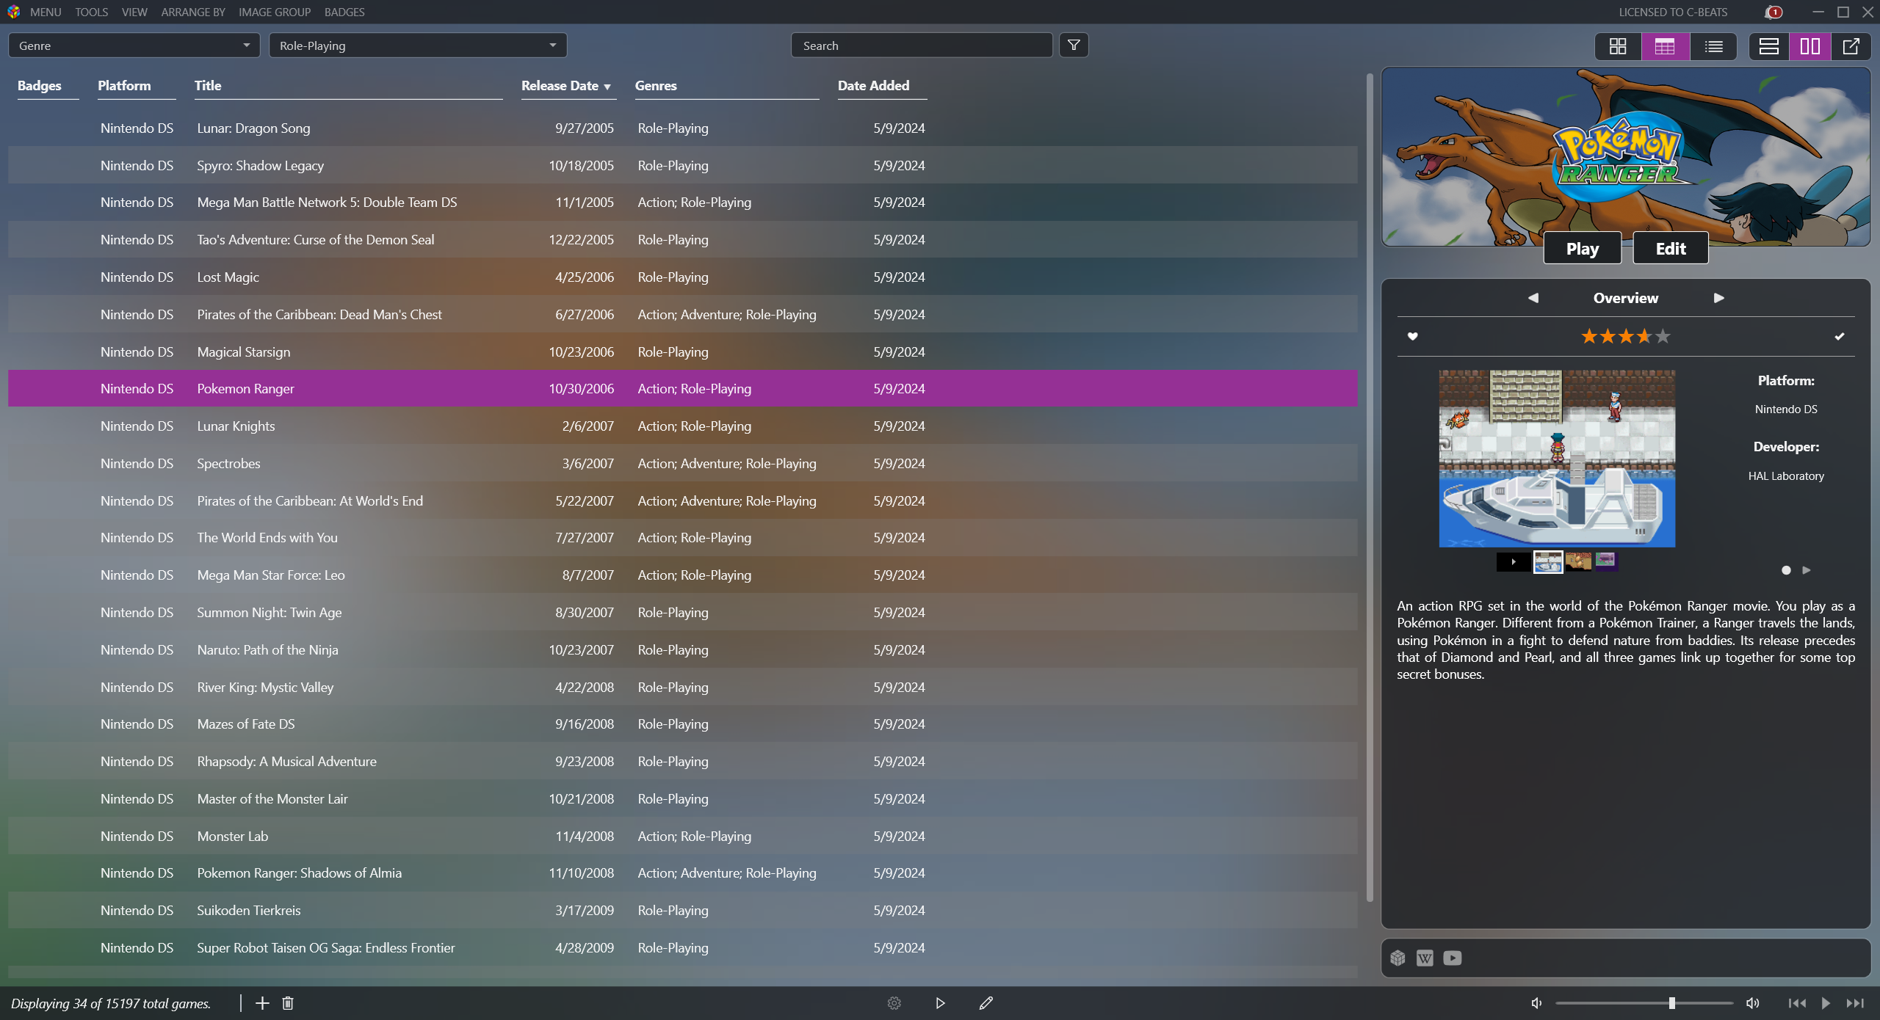Select the purple screenshot thumbnail

pyautogui.click(x=1606, y=562)
